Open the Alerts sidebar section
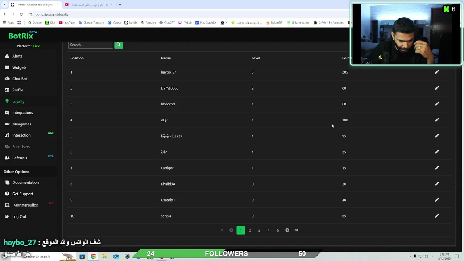Viewport: 464px width, 261px height. (x=17, y=56)
